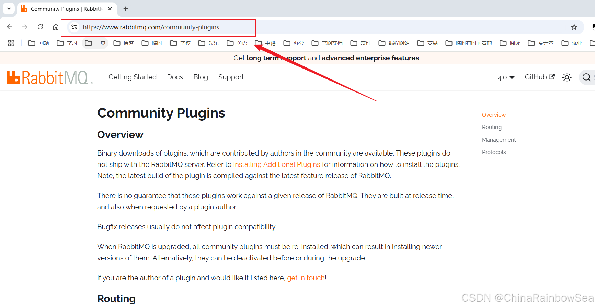Screen dimensions: 595x308
Task: Open the 娱乐 bookmark folder
Action: (x=208, y=43)
